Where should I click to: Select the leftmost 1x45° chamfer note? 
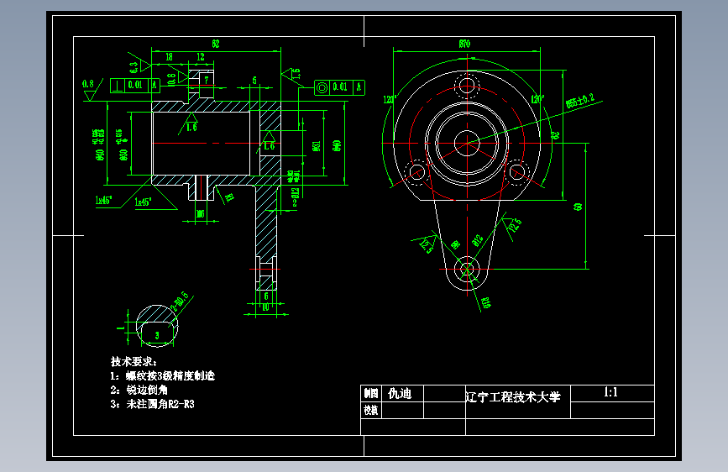(x=103, y=200)
